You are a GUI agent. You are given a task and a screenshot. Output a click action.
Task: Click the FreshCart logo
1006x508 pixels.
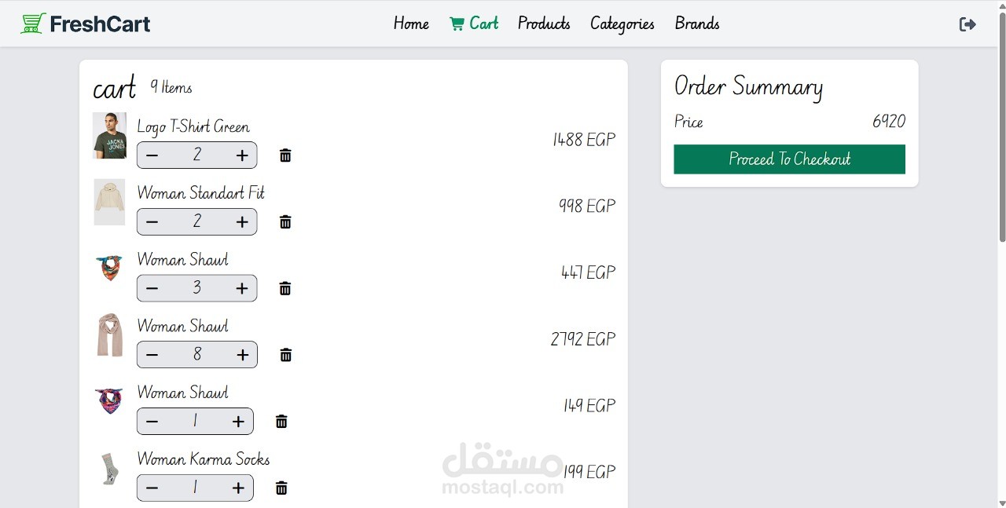tap(85, 24)
